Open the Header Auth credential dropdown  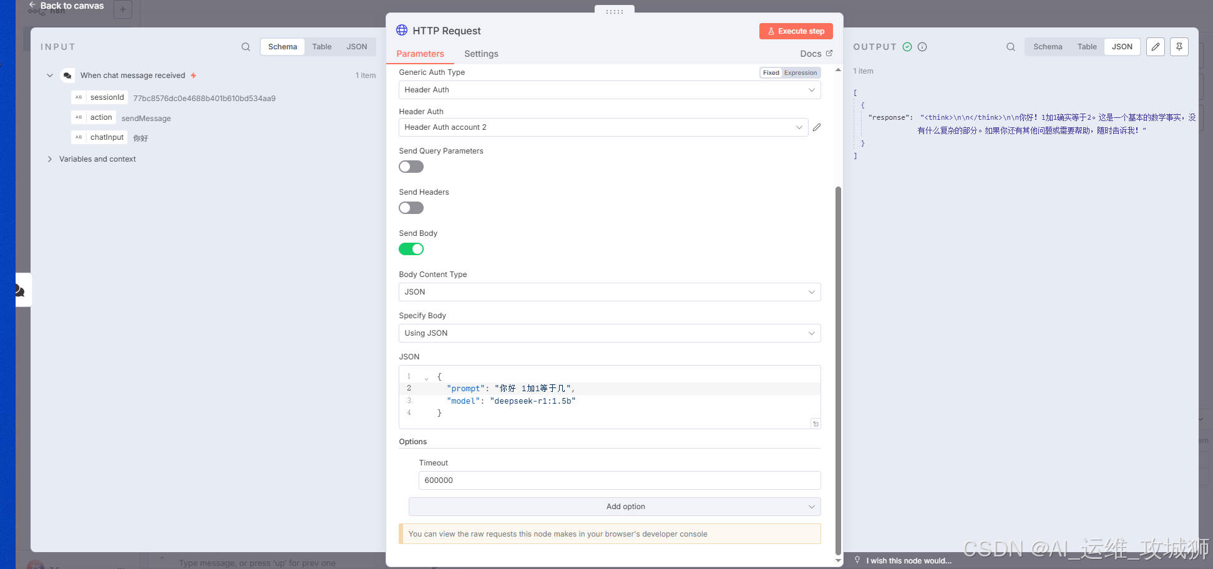[x=603, y=127]
